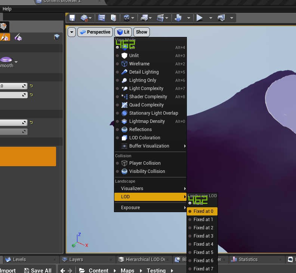Click the Launch toolbar icon

(221, 18)
